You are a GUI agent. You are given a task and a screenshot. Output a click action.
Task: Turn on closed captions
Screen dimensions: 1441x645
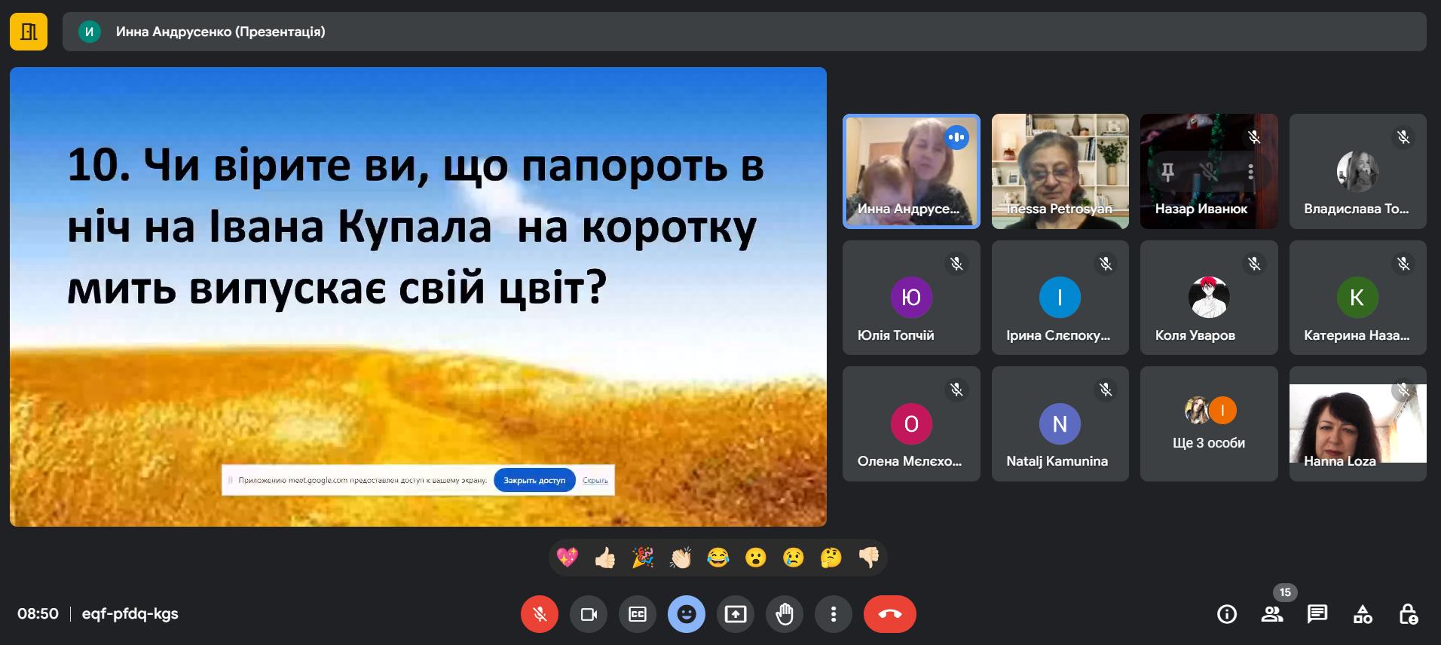638,614
